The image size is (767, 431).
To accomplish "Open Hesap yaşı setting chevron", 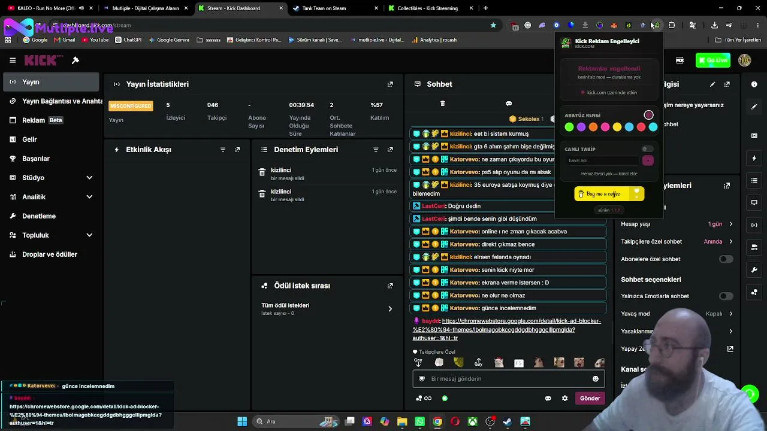I will click(730, 224).
